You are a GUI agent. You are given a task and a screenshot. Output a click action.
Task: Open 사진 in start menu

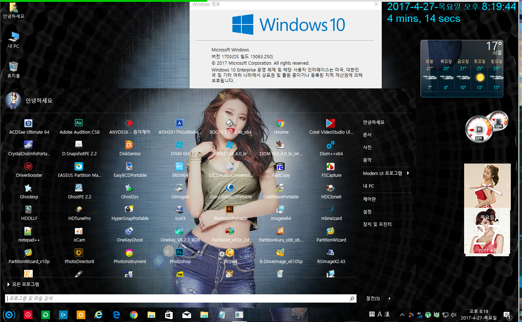(367, 147)
